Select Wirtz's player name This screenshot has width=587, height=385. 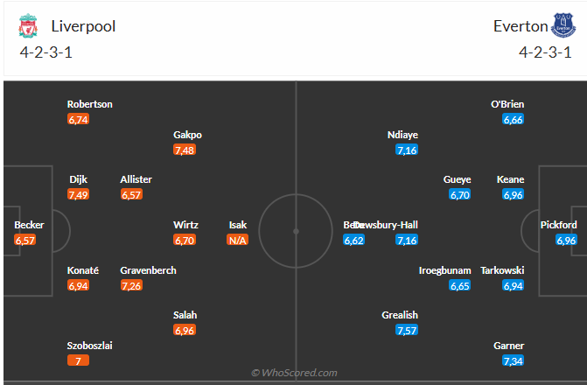click(x=186, y=225)
